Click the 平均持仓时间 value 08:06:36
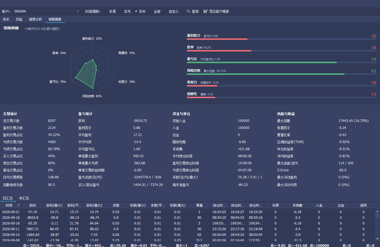 [x=245, y=156]
